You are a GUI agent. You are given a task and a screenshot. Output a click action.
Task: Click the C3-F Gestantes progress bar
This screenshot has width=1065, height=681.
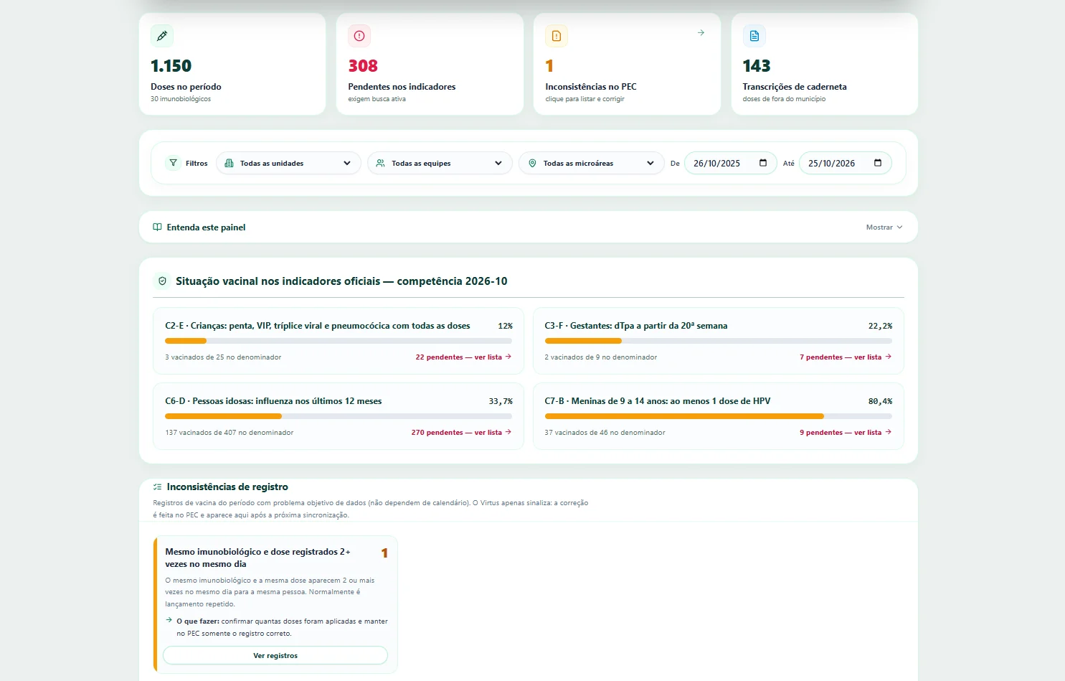[x=719, y=341]
